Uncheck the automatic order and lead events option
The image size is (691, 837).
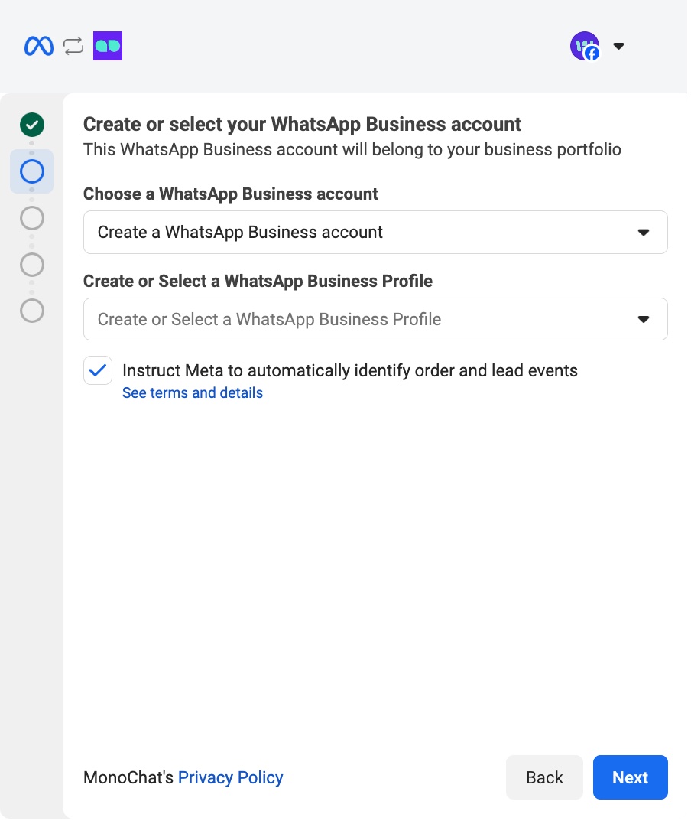pyautogui.click(x=97, y=370)
